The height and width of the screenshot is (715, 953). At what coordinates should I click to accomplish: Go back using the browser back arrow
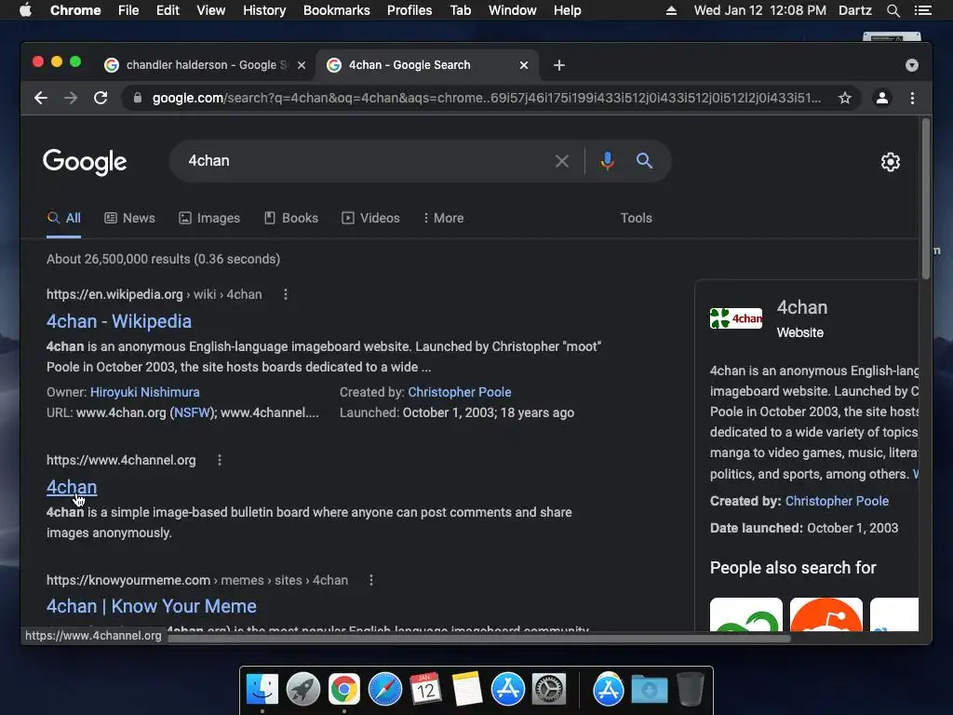[41, 98]
